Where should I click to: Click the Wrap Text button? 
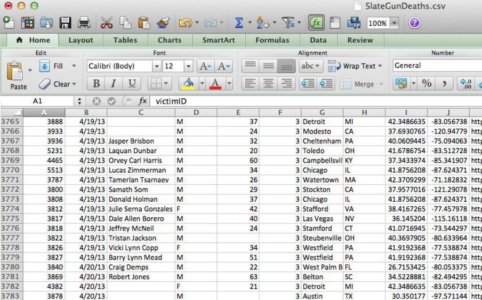click(x=355, y=66)
